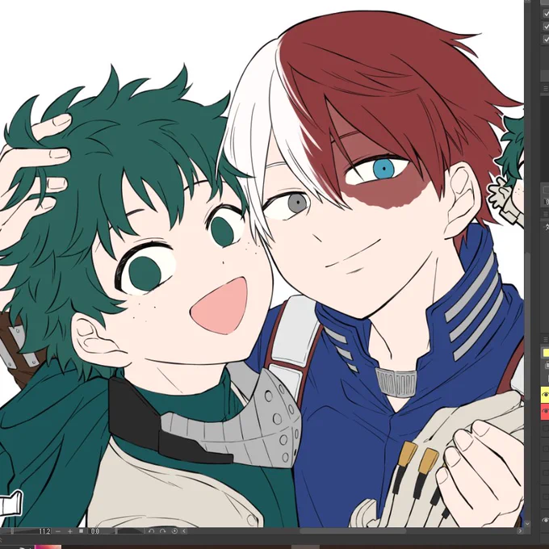Hide the yellow-highlighted layer via eye icon
This screenshot has height=549, width=549.
pos(545,395)
